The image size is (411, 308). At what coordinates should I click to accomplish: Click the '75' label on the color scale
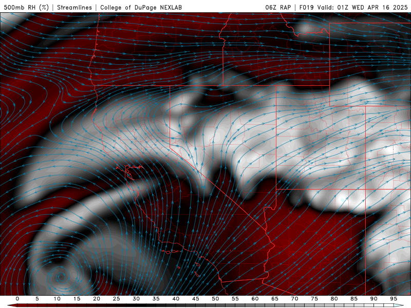314,299
